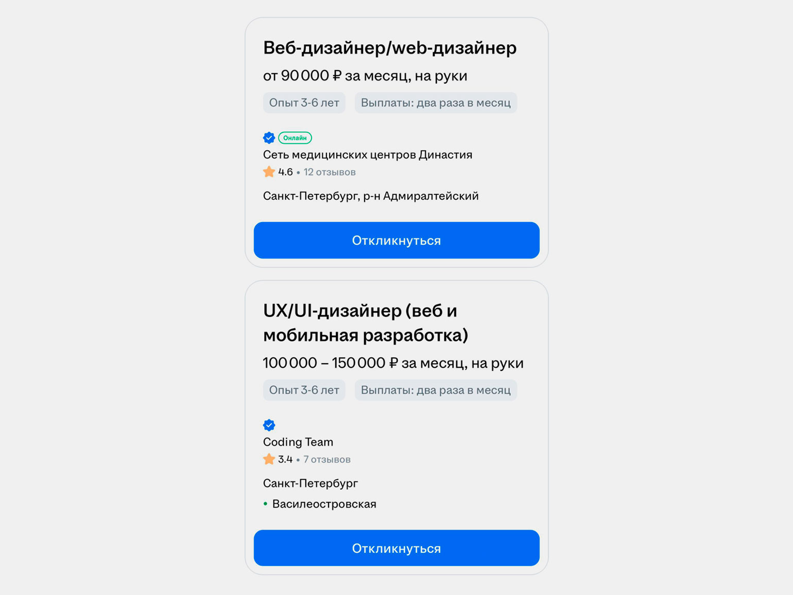Open the UX/UI-дизайнер vacancy title

click(365, 323)
